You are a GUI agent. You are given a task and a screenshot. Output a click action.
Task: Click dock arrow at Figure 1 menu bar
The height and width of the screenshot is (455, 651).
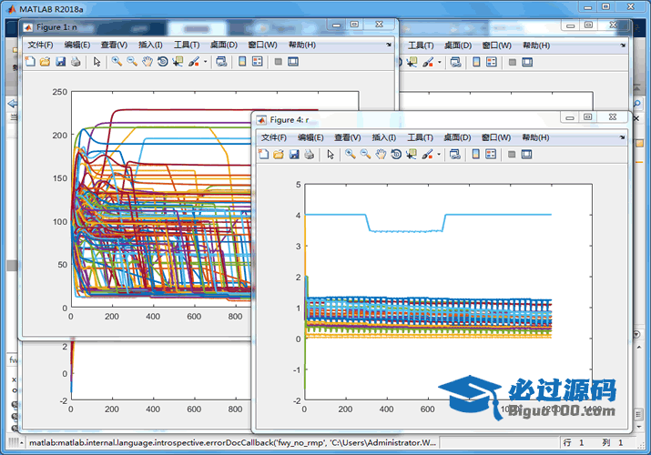389,45
